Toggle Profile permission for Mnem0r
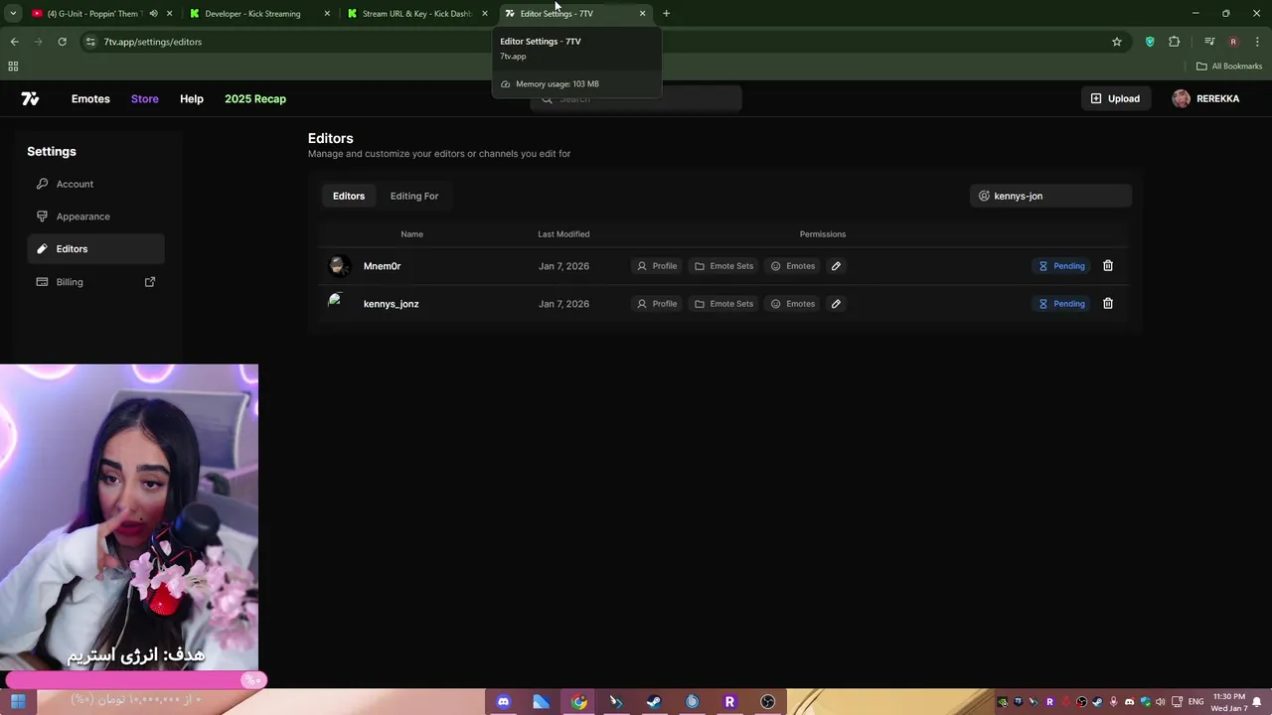This screenshot has height=715, width=1272. coord(657,266)
